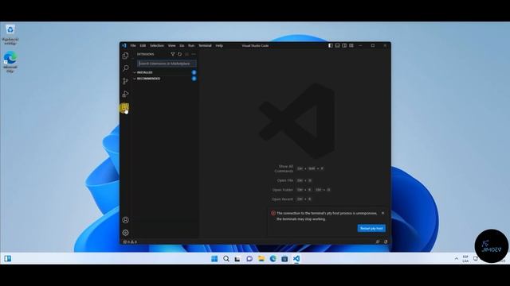The height and width of the screenshot is (286, 510).
Task: Open the Explorer view in the activity bar
Action: pyautogui.click(x=126, y=56)
